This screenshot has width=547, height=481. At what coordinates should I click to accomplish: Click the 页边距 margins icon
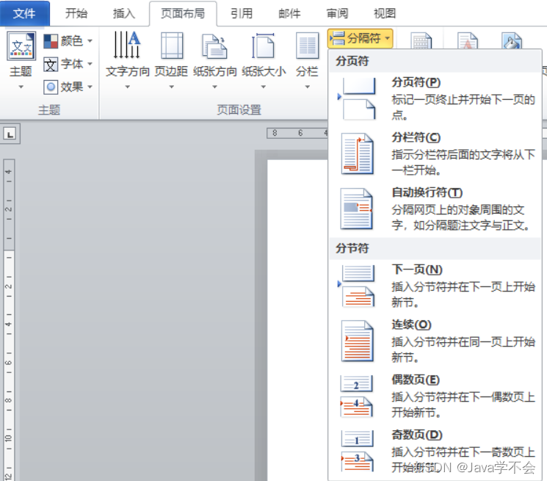[172, 46]
